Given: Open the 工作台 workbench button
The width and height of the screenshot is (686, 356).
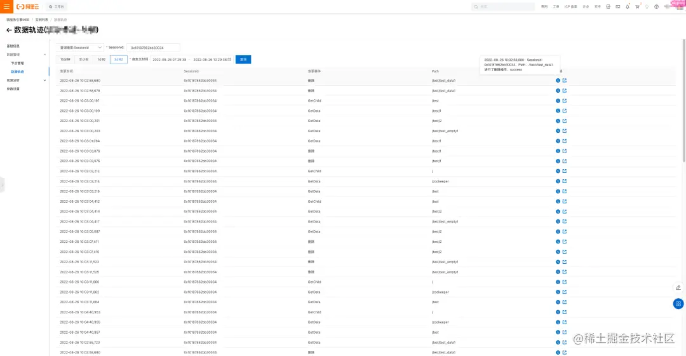Looking at the screenshot, I should point(57,6).
